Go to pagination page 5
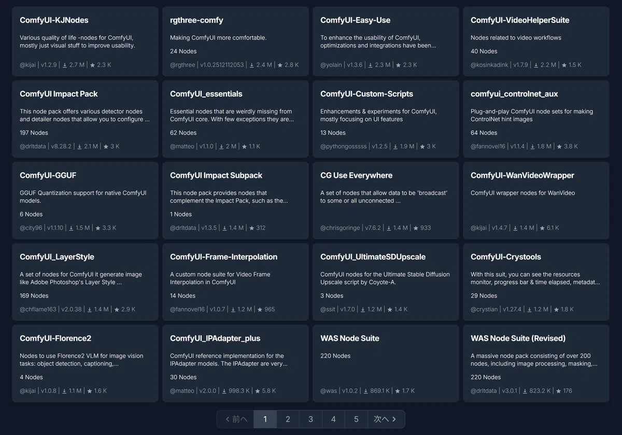 [x=357, y=419]
